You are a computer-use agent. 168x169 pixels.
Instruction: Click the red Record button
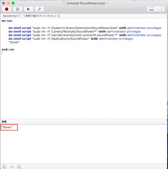coord(7,9)
